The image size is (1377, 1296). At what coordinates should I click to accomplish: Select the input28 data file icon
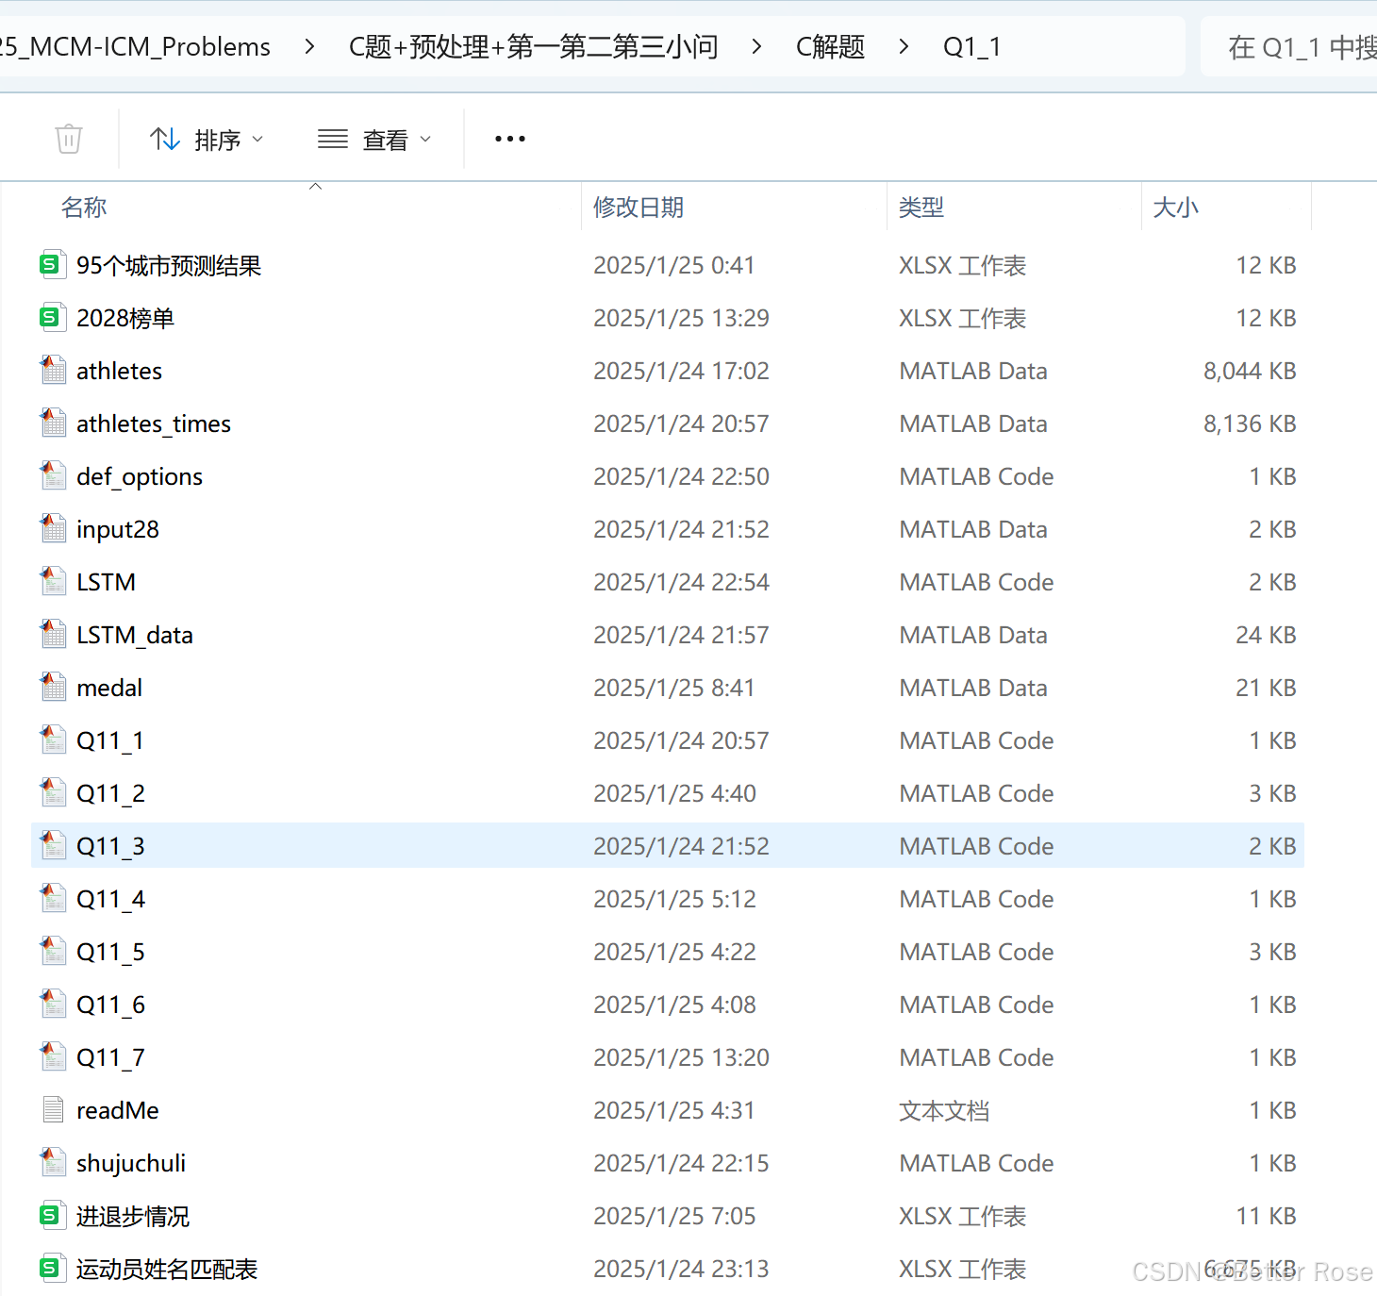pyautogui.click(x=53, y=529)
